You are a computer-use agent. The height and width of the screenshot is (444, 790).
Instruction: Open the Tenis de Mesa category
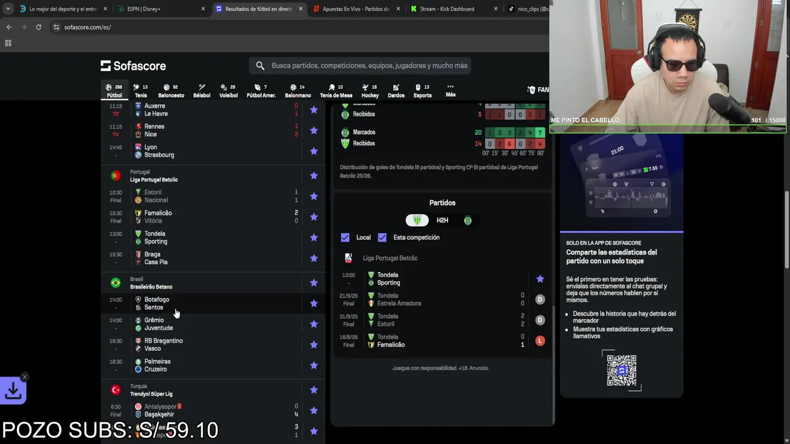[x=336, y=91]
